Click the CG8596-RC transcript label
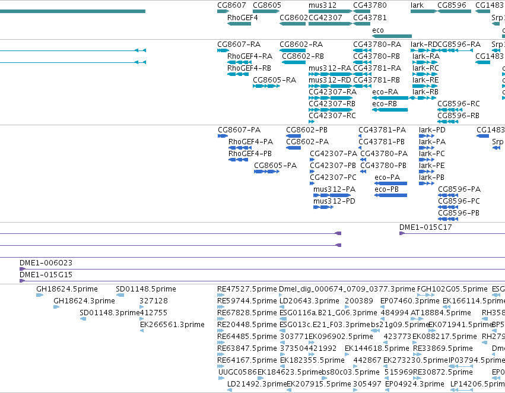The image size is (505, 393). coord(459,104)
